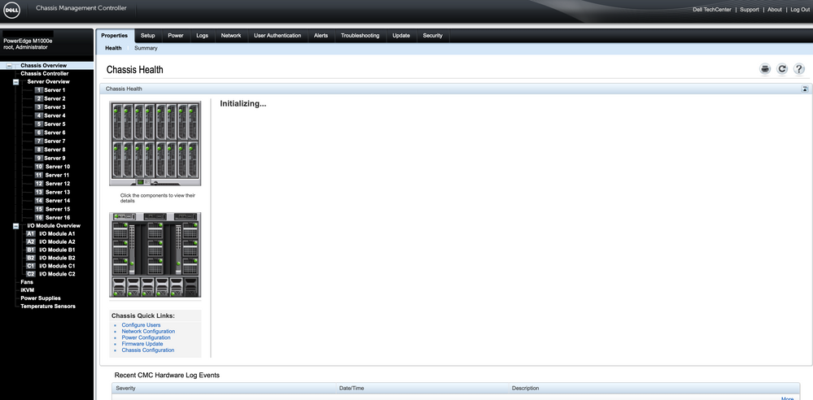Open the Network tab
The image size is (813, 400).
click(x=231, y=36)
